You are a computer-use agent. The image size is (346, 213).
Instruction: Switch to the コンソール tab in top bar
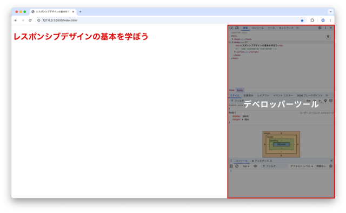[x=258, y=28]
